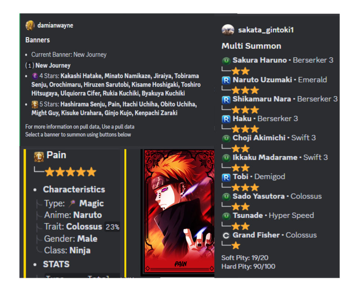Click damianwayne's profile avatar
Viewport: 356px width, 294px height.
click(x=30, y=25)
